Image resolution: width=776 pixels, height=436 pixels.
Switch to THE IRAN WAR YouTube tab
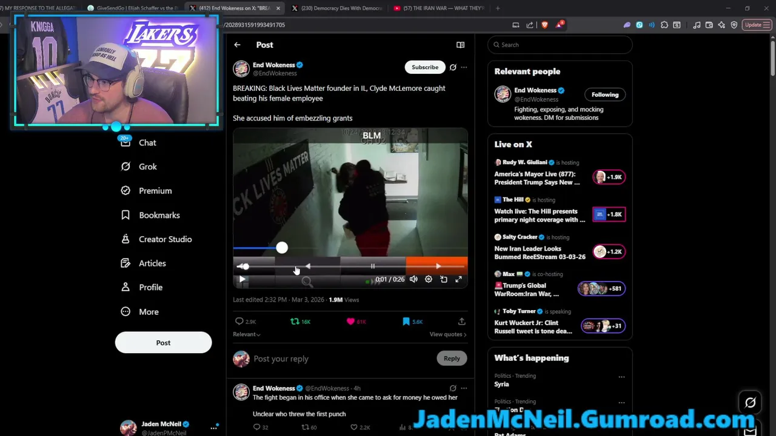pyautogui.click(x=439, y=8)
